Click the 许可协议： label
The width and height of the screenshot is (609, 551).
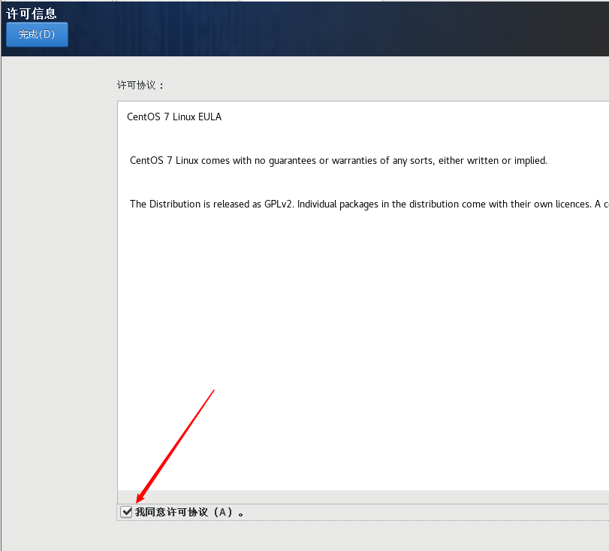pos(140,85)
